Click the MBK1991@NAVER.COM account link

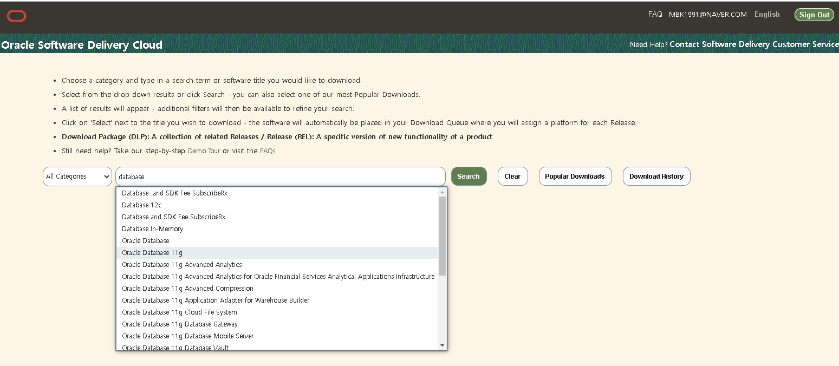click(708, 15)
